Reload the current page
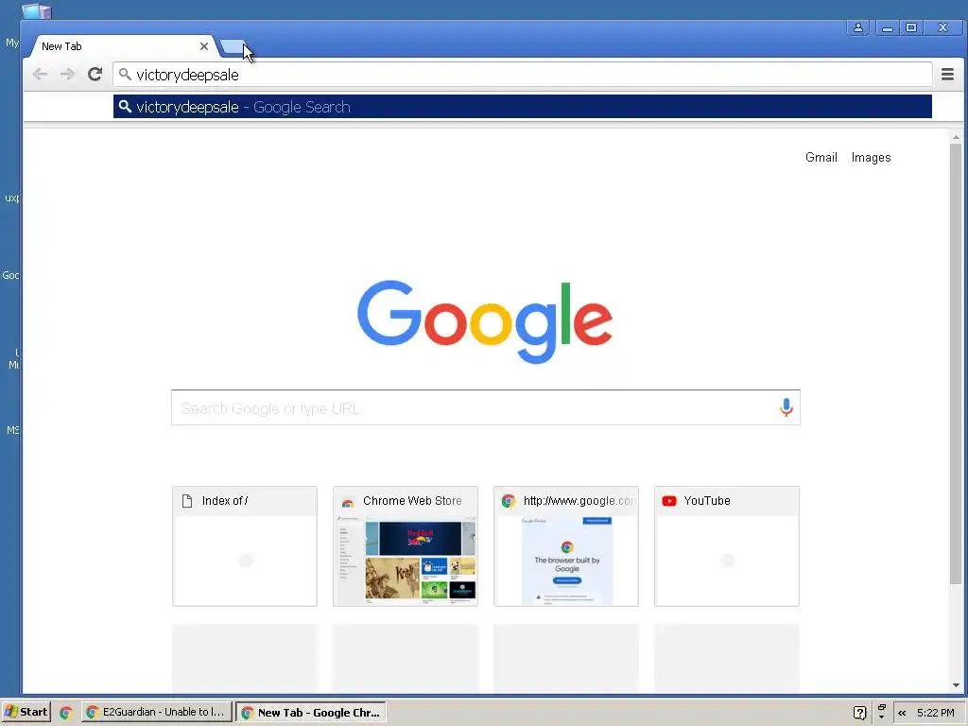968x726 pixels. 95,75
